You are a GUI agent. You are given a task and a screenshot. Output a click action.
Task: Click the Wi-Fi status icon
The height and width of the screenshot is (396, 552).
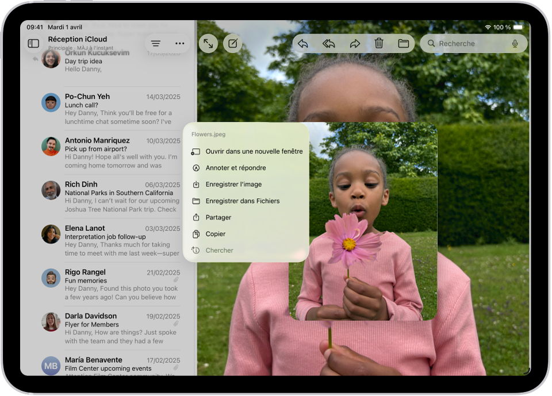(x=488, y=27)
